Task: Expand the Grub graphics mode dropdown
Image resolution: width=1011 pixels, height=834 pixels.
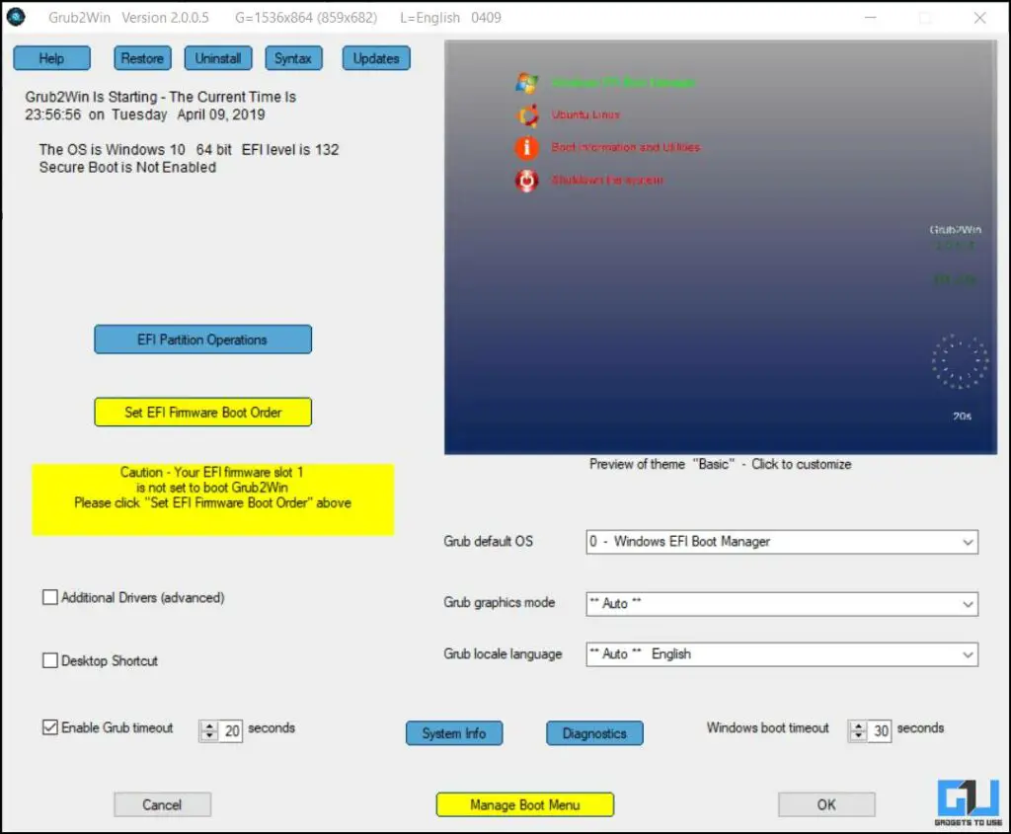Action: point(969,603)
